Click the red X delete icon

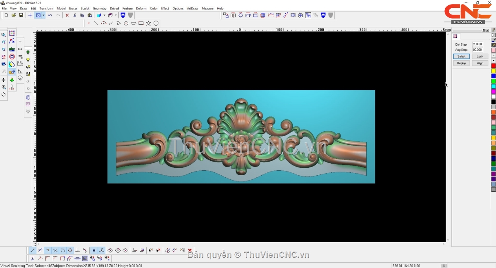67,15
